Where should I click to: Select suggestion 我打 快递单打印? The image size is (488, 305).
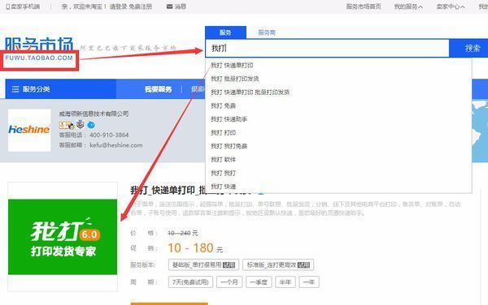[232, 65]
